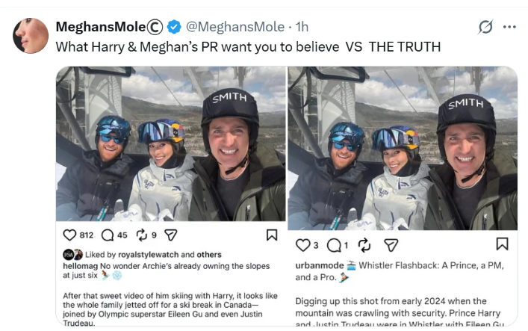Screen dimensions: 528x331
Task: Share the hellomag post via send icon
Action: pyautogui.click(x=170, y=235)
